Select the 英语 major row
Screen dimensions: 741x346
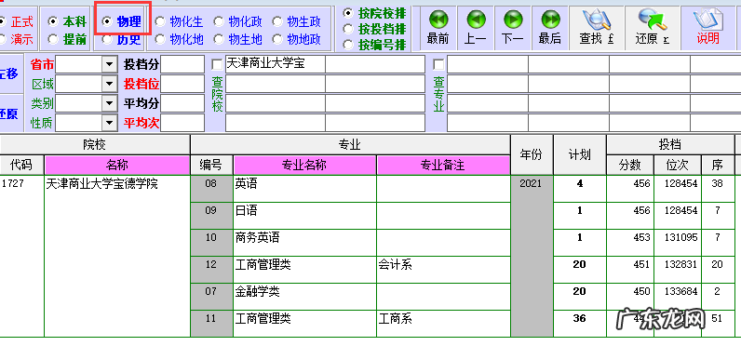tap(304, 188)
